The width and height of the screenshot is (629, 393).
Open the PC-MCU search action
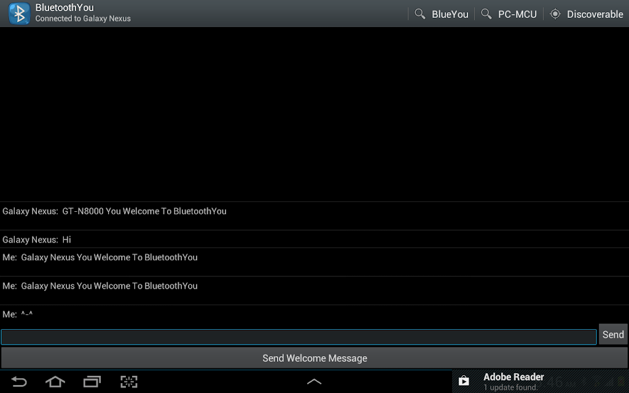click(x=509, y=14)
